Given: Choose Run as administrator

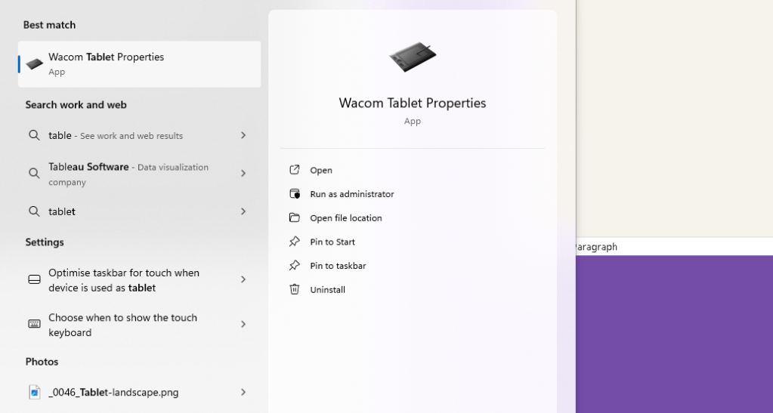Looking at the screenshot, I should click(x=352, y=194).
